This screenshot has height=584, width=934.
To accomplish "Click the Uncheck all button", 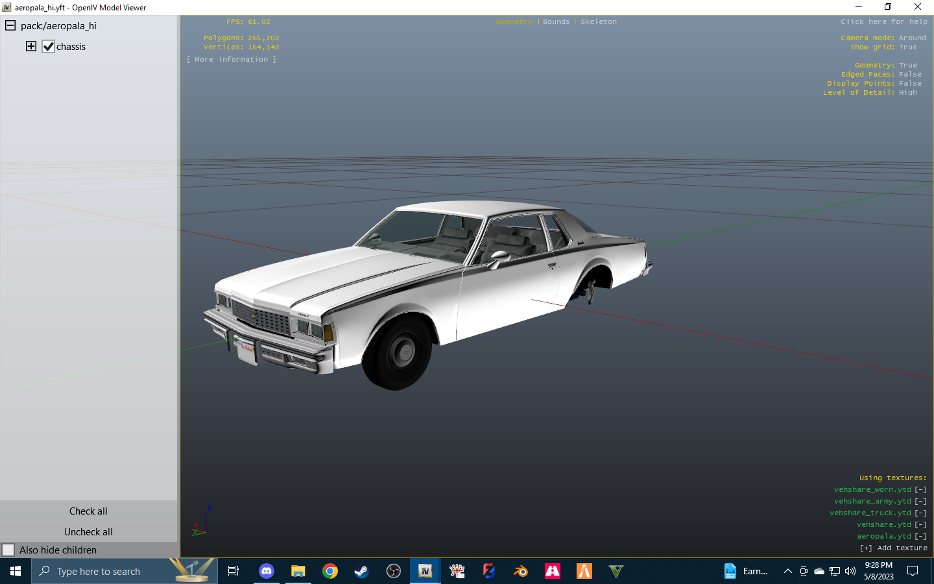I will click(x=88, y=531).
